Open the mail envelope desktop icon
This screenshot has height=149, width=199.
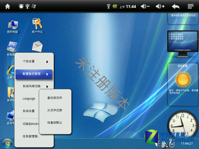coord(37,46)
